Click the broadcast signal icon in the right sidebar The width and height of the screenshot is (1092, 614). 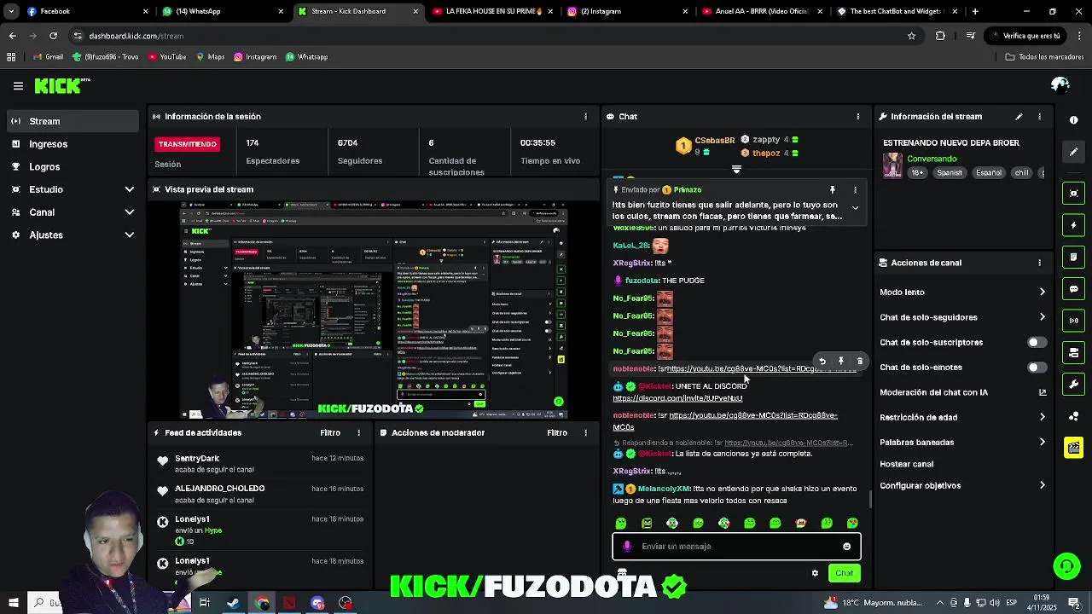pos(1074,321)
